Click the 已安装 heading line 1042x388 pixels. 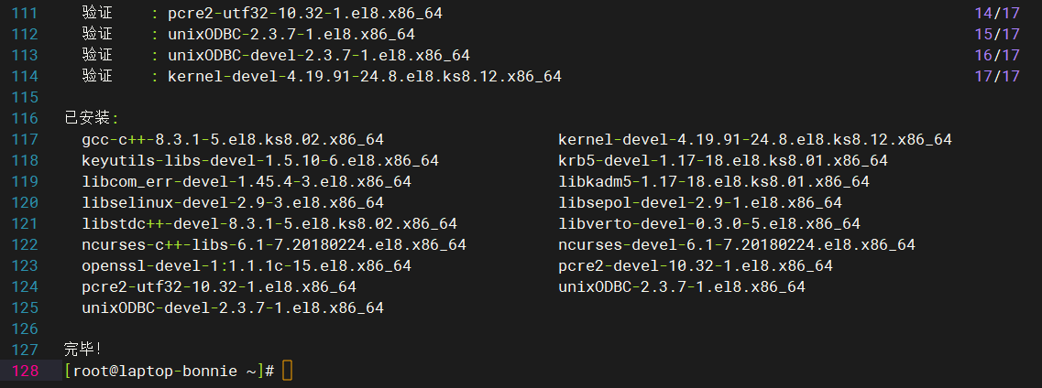pyautogui.click(x=92, y=119)
